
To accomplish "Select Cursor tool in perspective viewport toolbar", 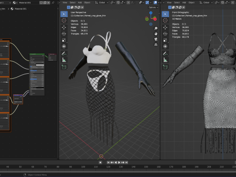I will click(64, 21).
